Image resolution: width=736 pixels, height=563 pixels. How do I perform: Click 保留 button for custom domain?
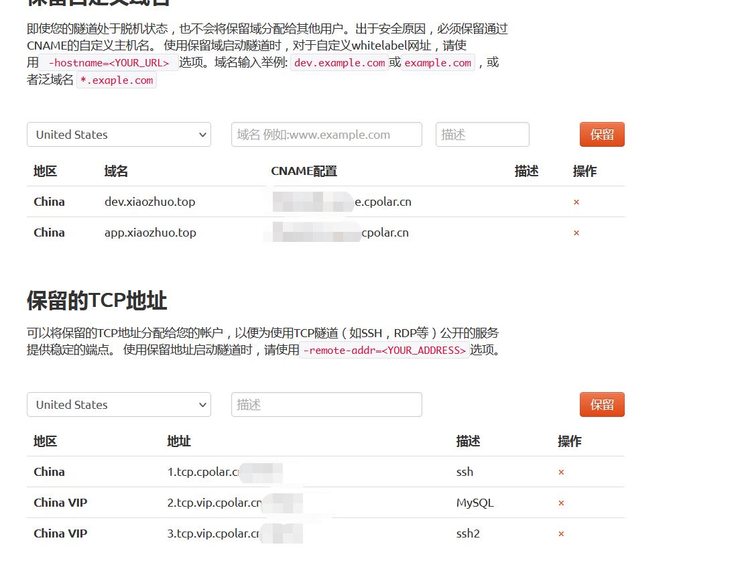[x=602, y=135]
